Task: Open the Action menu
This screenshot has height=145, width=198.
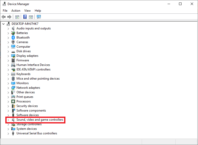Action: point(16,11)
